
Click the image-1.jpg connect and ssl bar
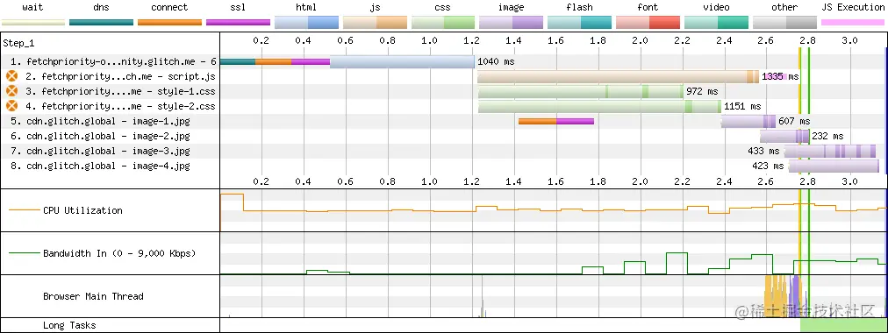[x=556, y=121]
